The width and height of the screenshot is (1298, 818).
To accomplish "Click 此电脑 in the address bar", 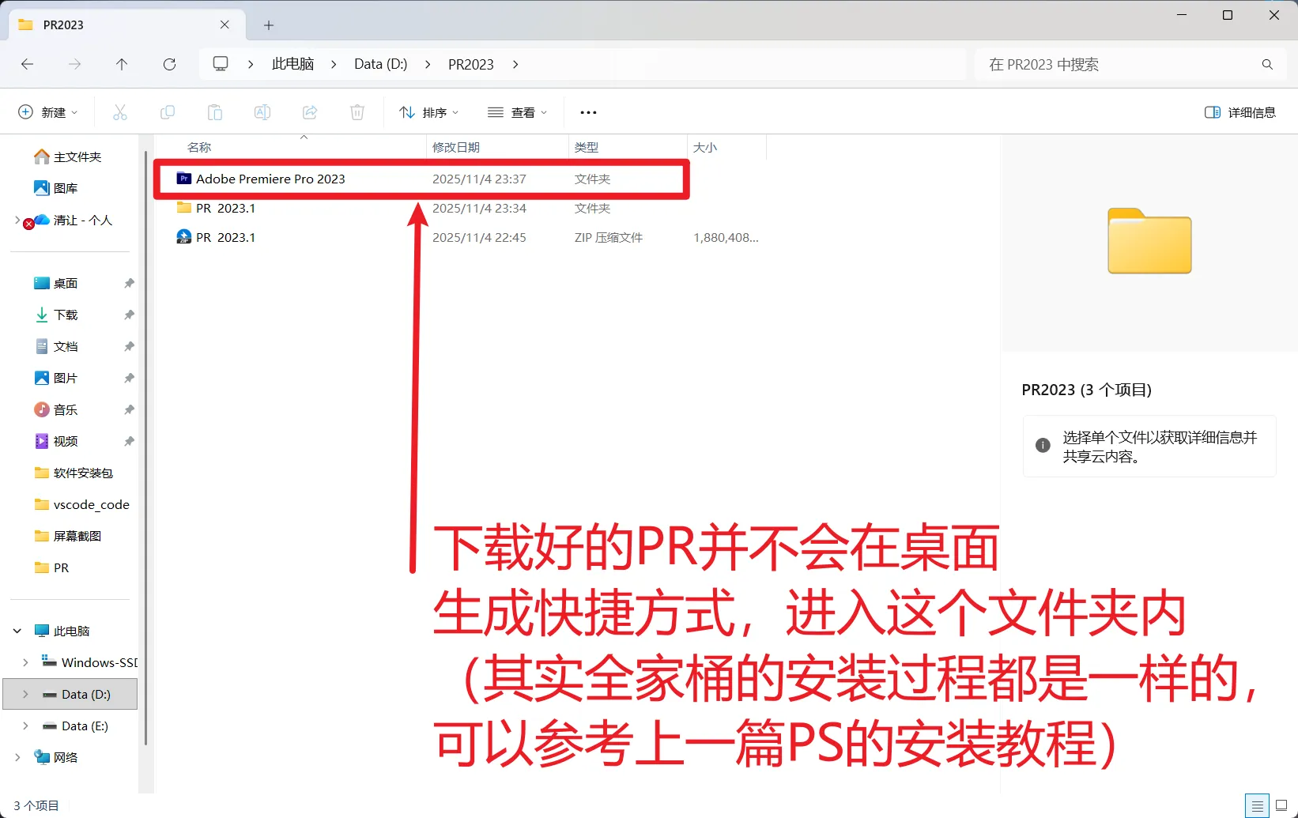I will [292, 64].
